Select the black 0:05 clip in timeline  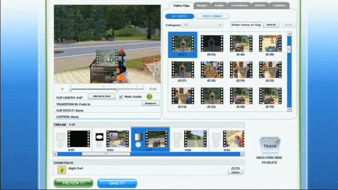pyautogui.click(x=79, y=139)
